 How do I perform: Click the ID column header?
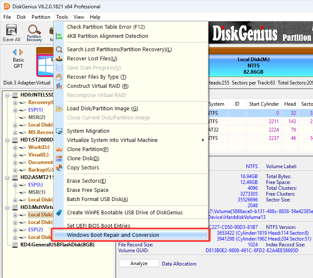237,104
